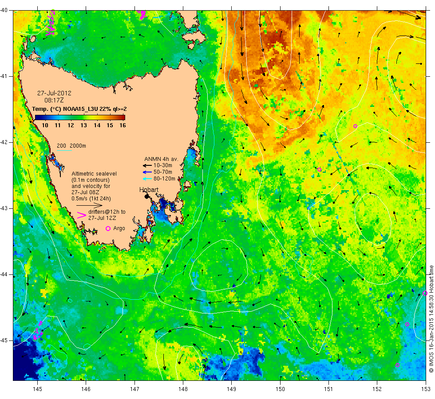
Task: Click the 0.5m/s velocity scale arrow
Action: click(89, 205)
